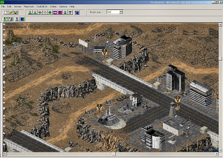Screen dimensions: 223x158
Task: Open the Map tools menu
Action: (x=29, y=7)
